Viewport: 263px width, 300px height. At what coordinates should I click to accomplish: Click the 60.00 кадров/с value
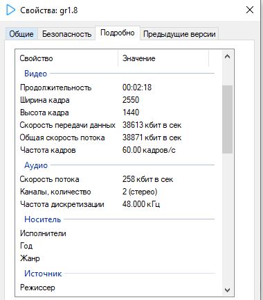coord(149,150)
